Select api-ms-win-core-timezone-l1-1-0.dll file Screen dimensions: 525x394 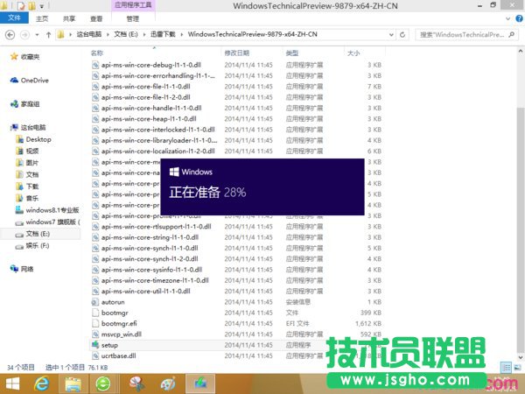click(x=155, y=280)
